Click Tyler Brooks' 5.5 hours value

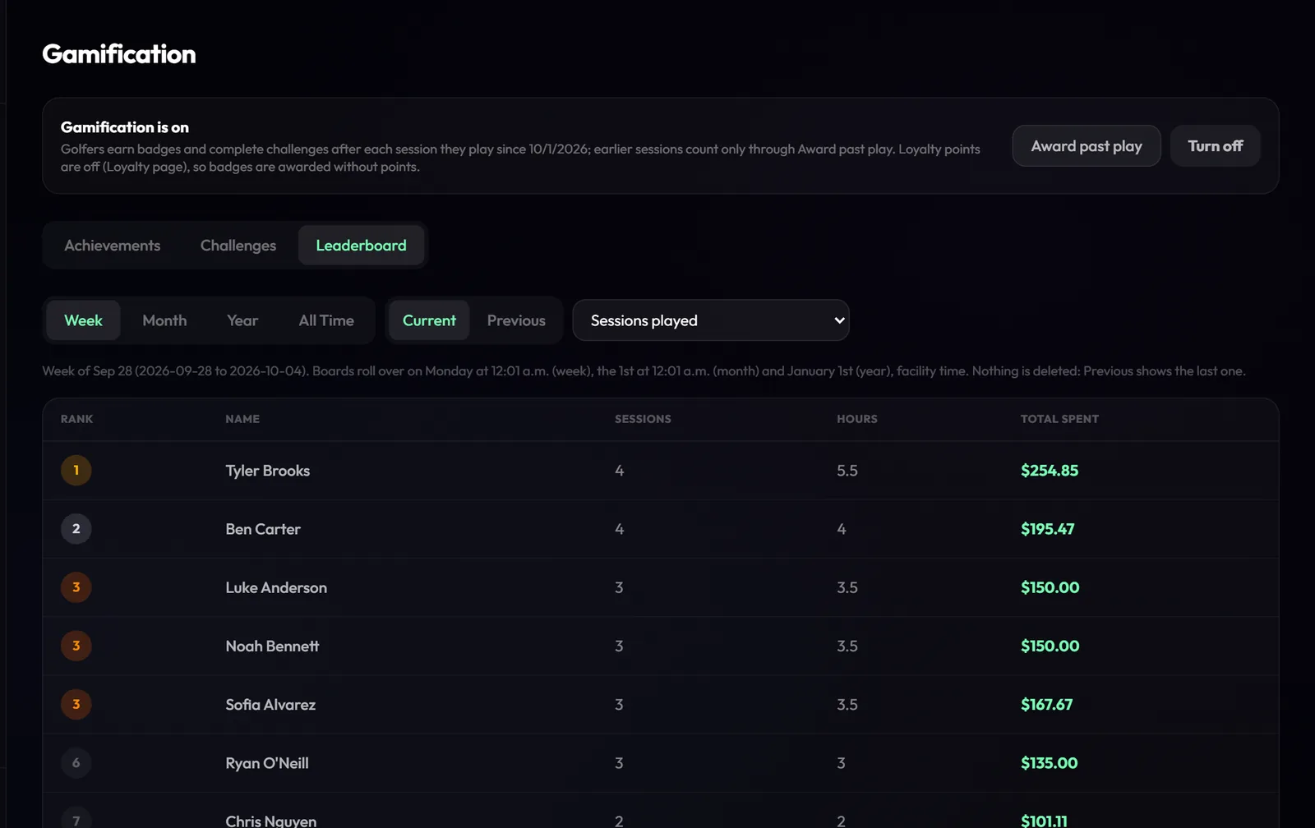click(847, 471)
